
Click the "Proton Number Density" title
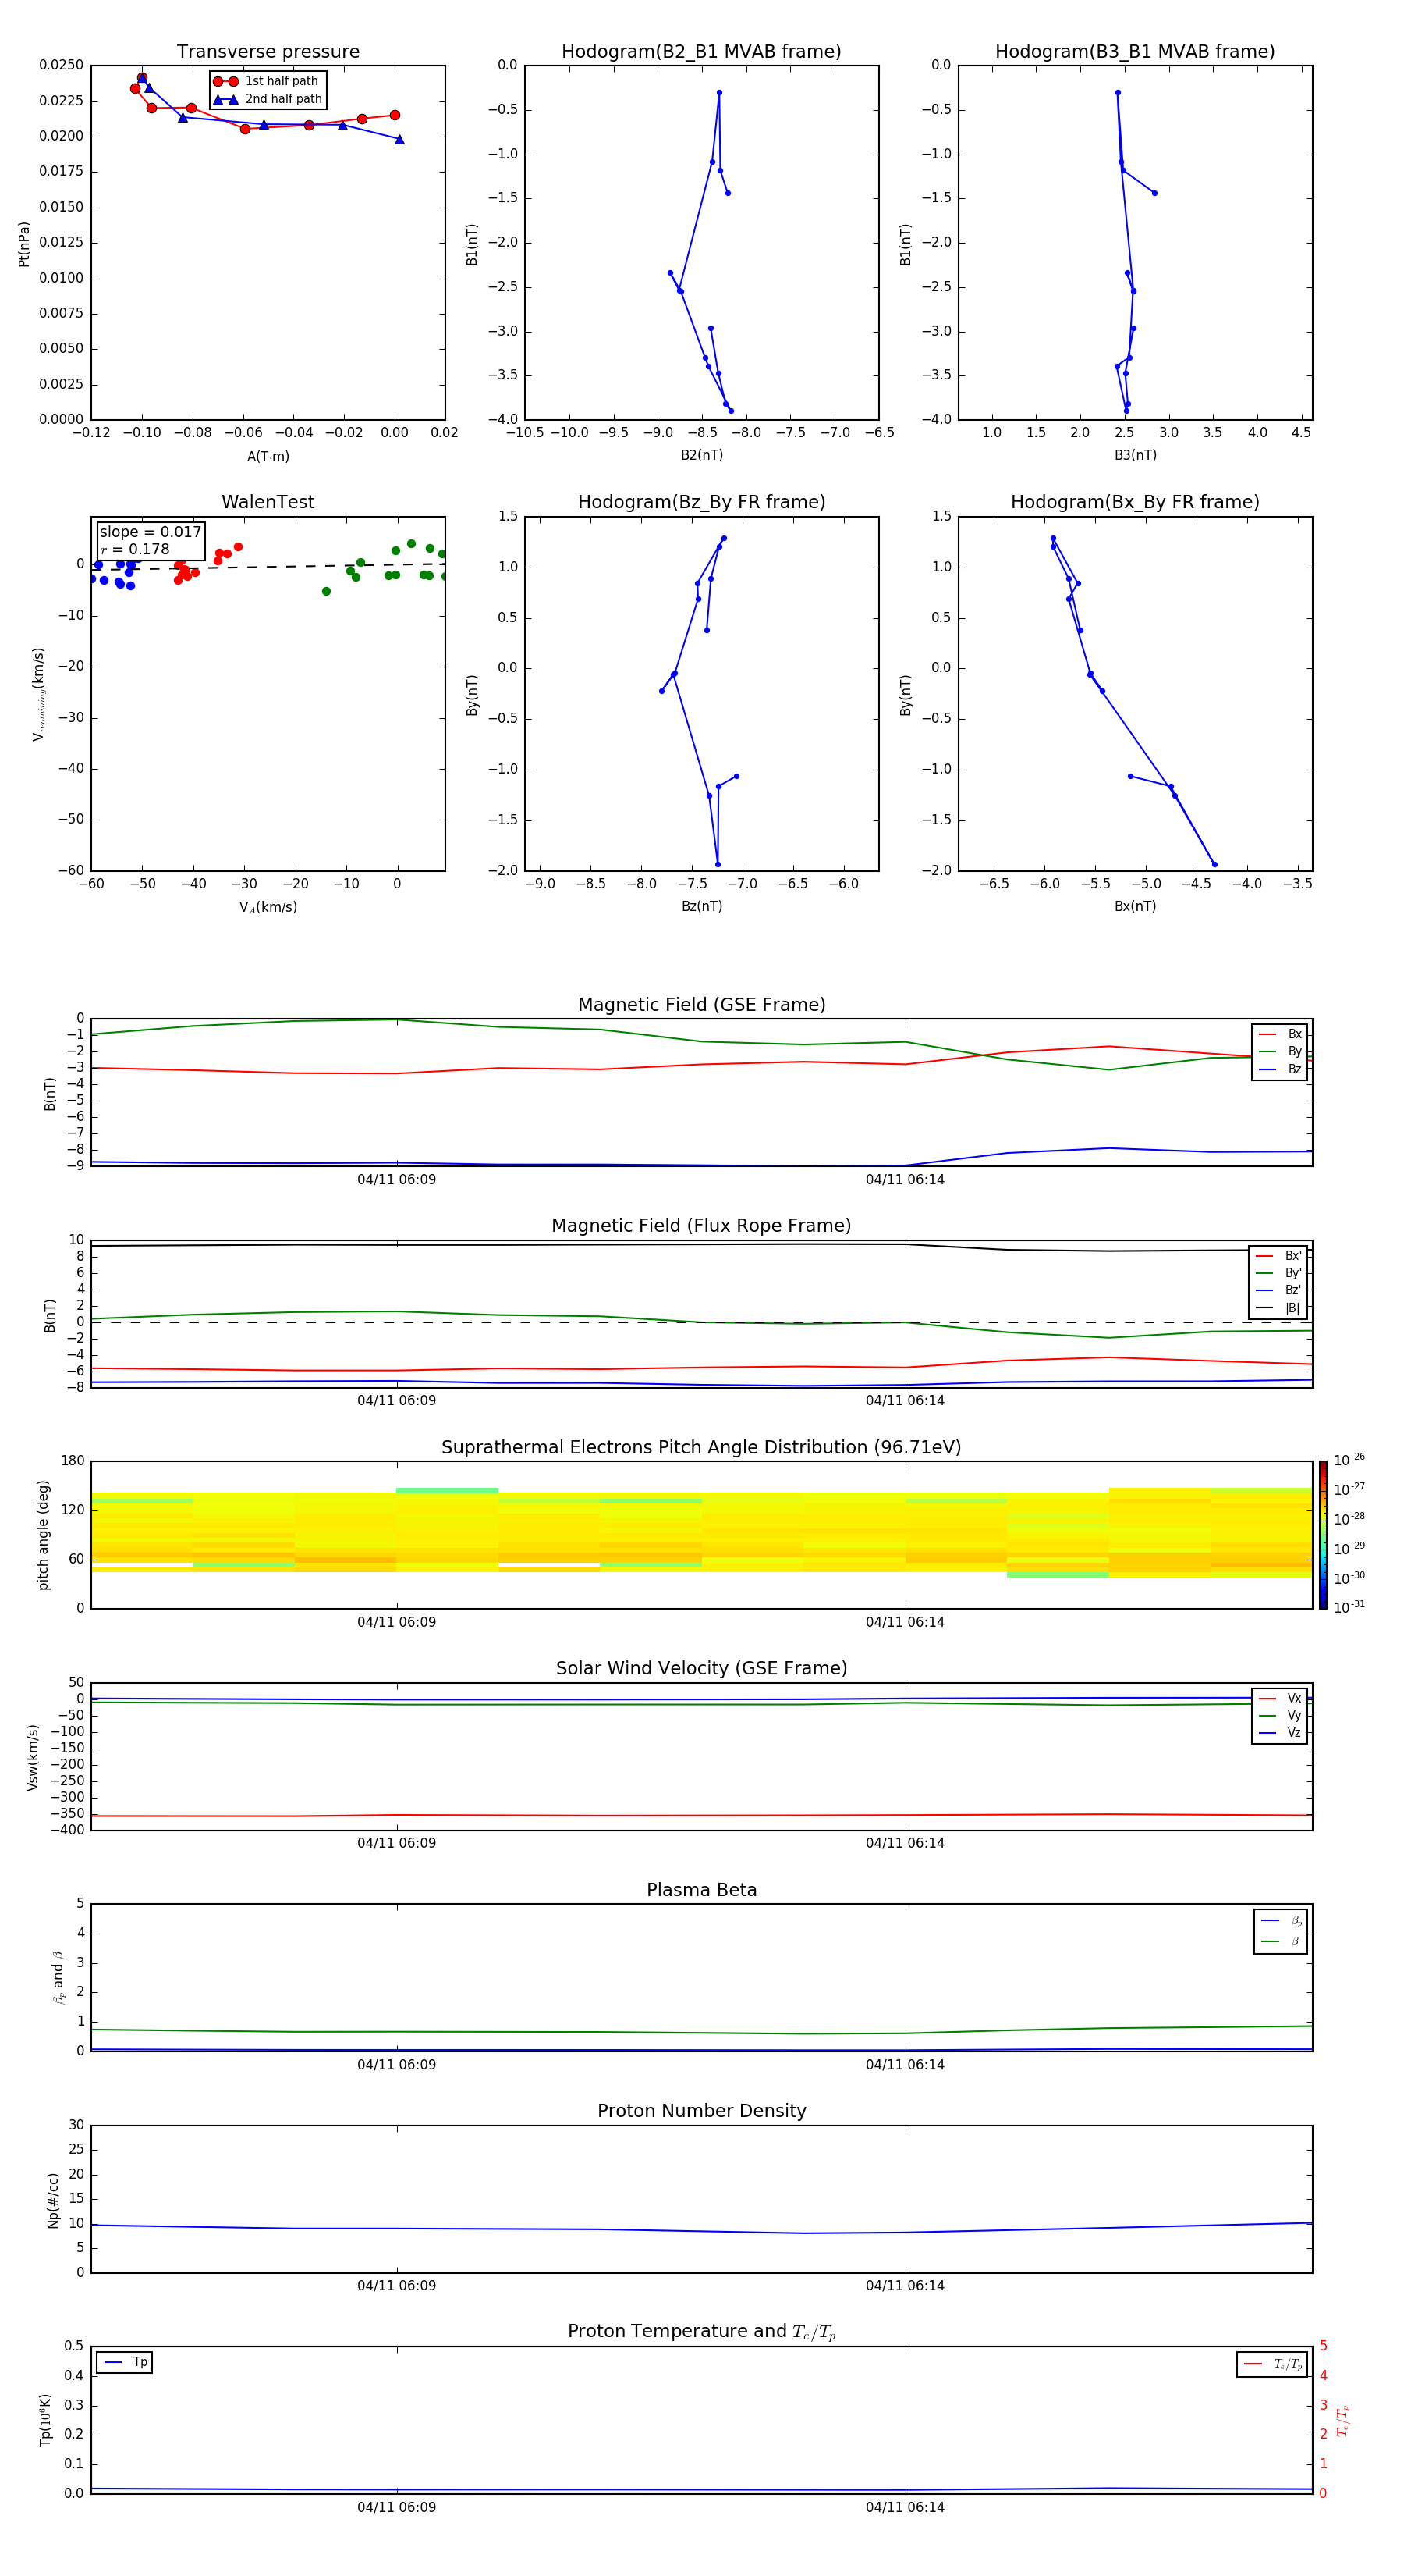(700, 2110)
